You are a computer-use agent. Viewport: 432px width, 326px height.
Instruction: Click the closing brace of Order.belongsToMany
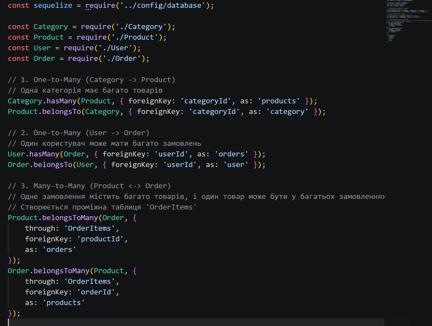11,313
